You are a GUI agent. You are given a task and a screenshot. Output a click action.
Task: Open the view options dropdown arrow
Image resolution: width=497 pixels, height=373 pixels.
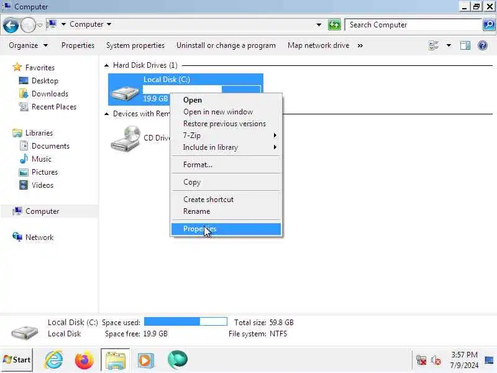coord(449,45)
